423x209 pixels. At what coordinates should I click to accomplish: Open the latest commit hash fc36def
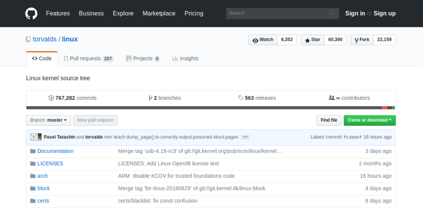pyautogui.click(x=352, y=137)
